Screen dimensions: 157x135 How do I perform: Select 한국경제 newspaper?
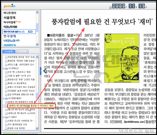[10, 36]
